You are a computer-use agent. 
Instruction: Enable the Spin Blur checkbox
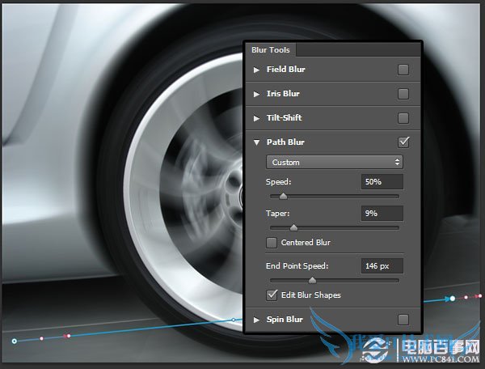[403, 319]
